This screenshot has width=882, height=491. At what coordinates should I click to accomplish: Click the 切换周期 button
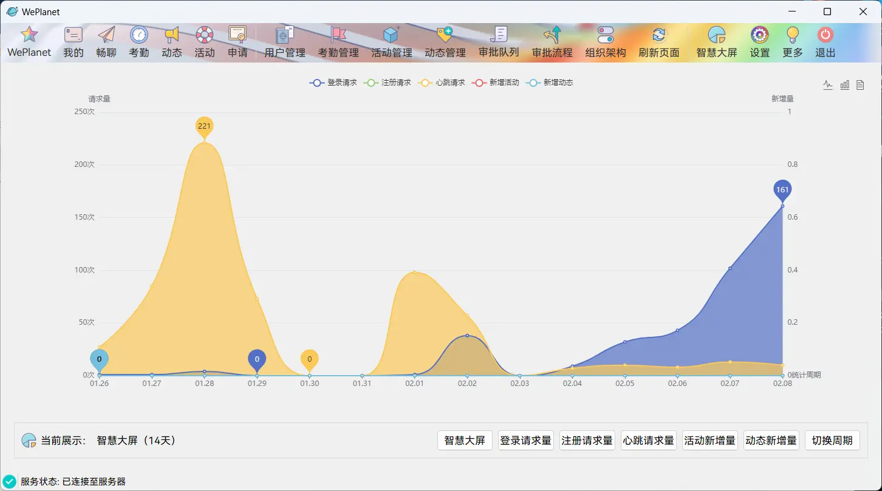click(x=832, y=441)
